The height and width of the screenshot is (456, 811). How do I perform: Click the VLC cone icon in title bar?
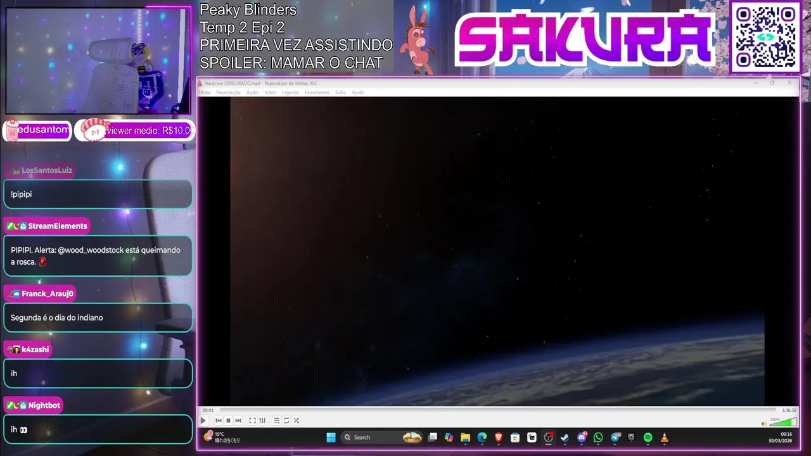point(200,83)
